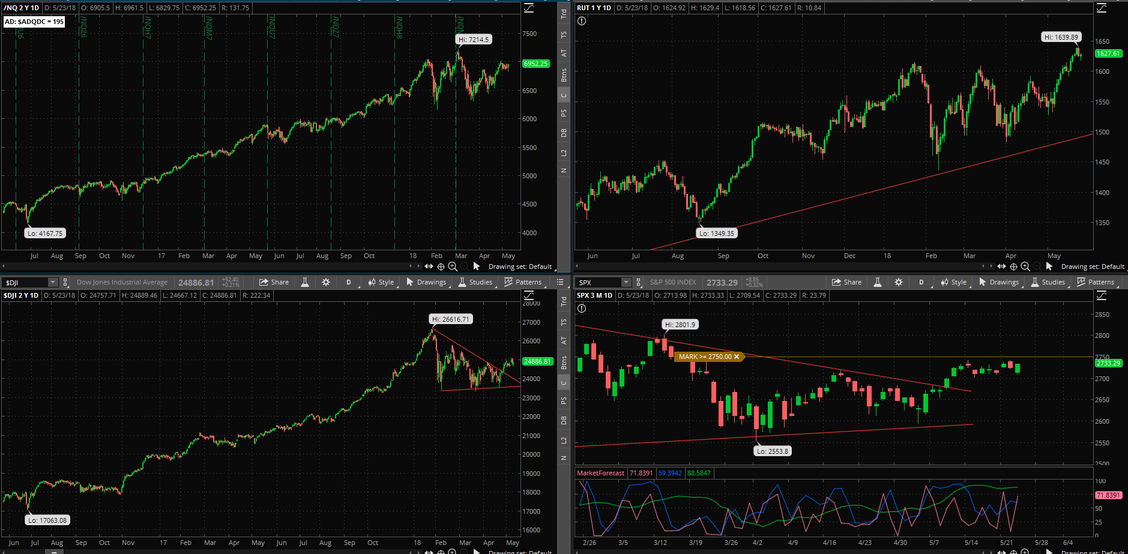
Task: Switch to Trd tab on /NQ chart sidebar
Action: click(564, 14)
